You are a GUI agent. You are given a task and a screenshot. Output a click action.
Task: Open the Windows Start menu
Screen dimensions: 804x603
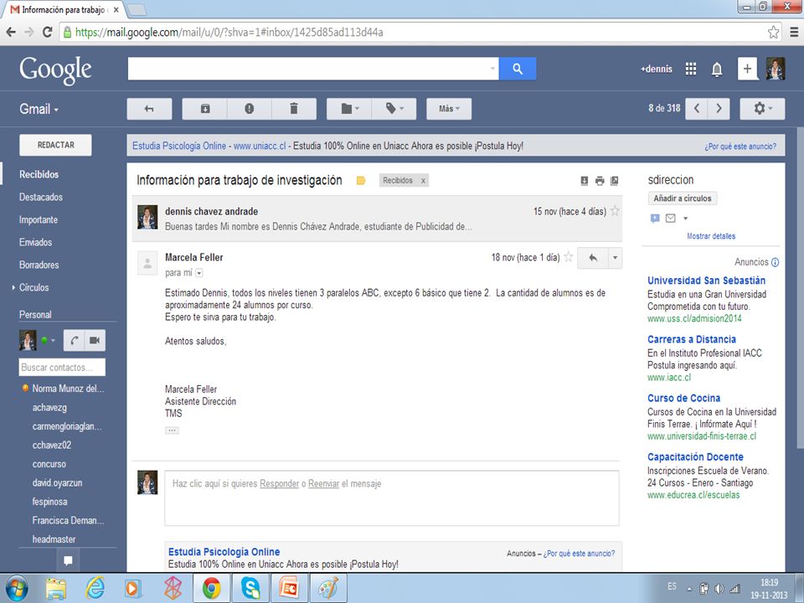point(17,589)
